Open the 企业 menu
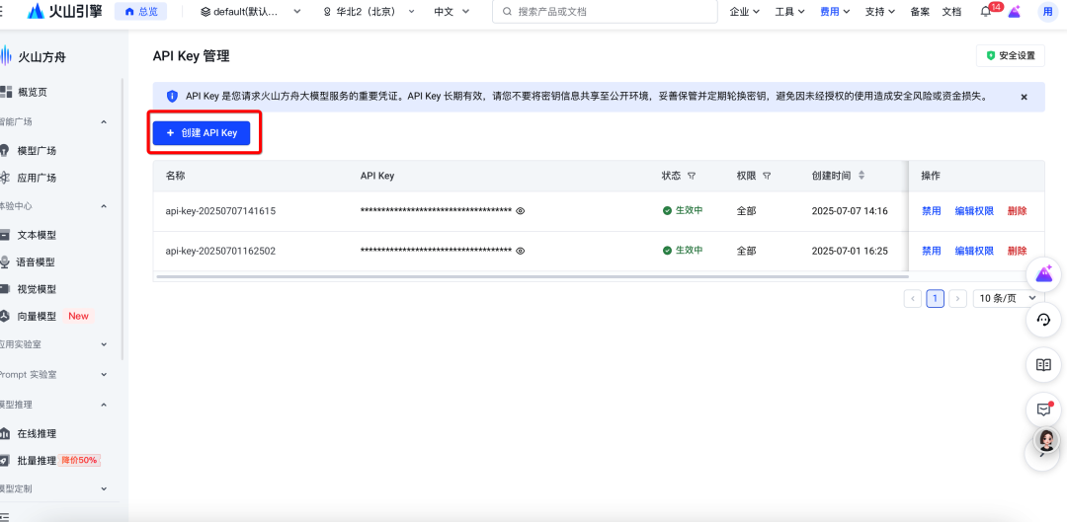 pyautogui.click(x=744, y=12)
